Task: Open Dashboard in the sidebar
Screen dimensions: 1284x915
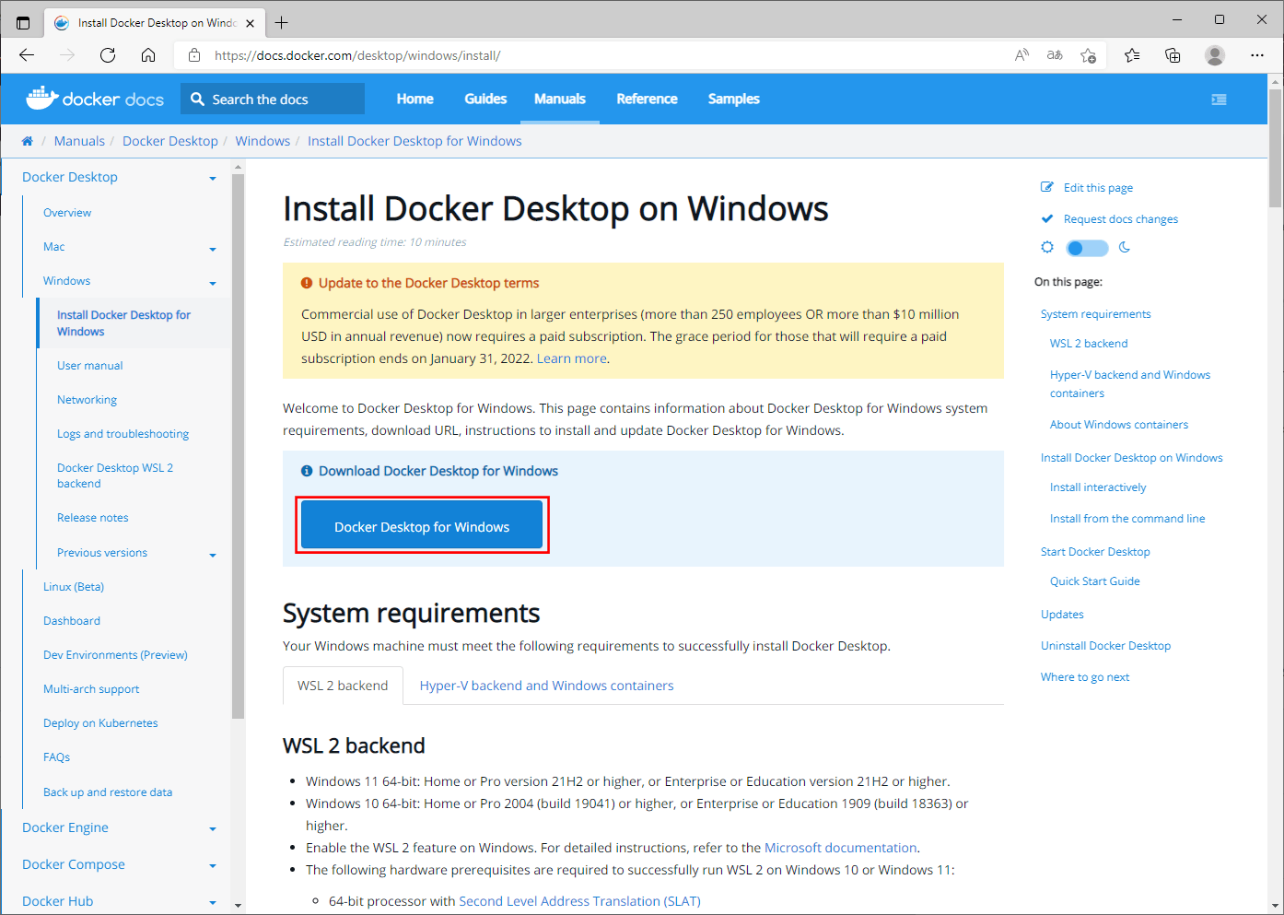Action: (x=72, y=621)
